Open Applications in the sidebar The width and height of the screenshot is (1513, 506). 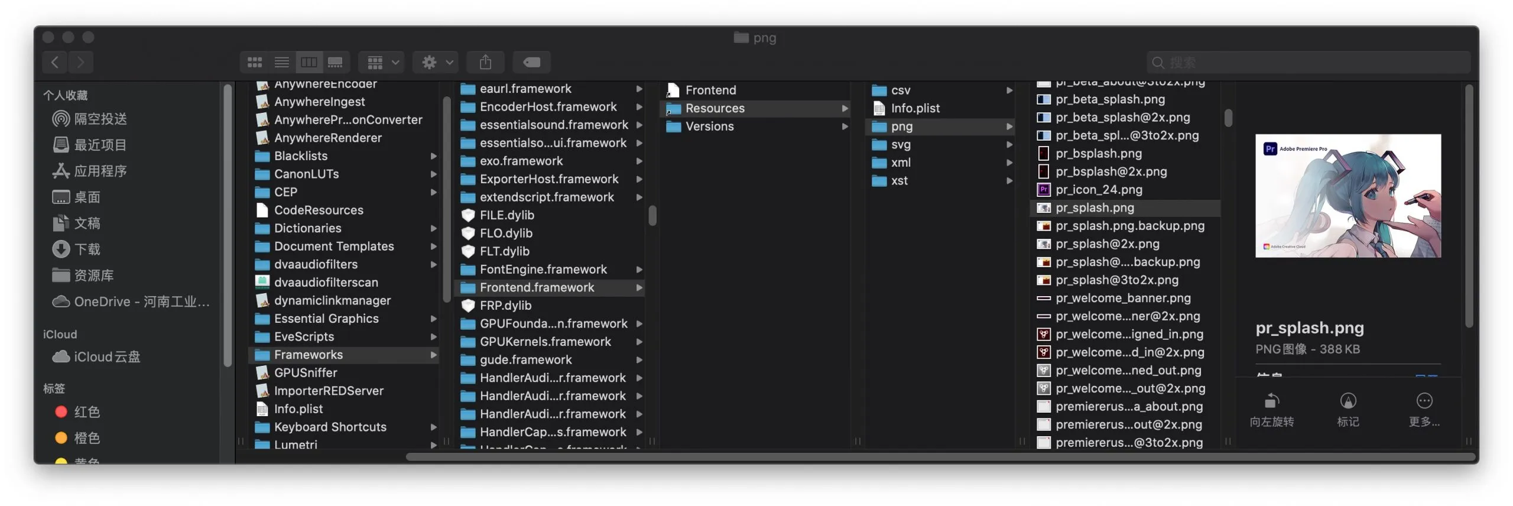click(x=90, y=171)
